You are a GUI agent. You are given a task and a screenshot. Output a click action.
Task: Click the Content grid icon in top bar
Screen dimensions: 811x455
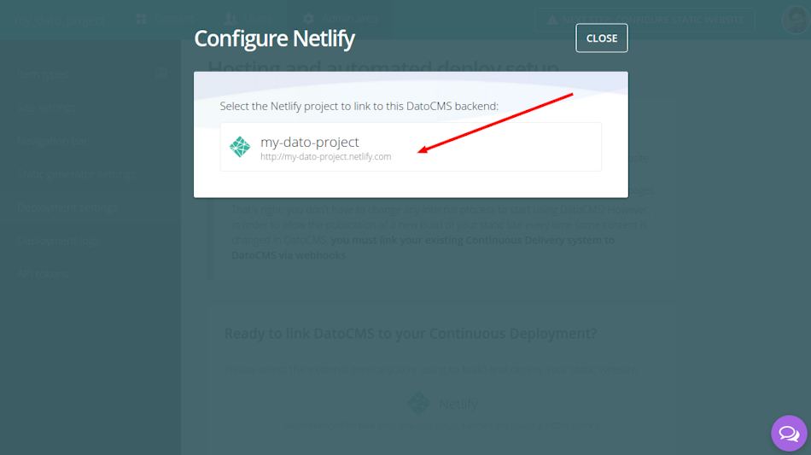(x=141, y=19)
